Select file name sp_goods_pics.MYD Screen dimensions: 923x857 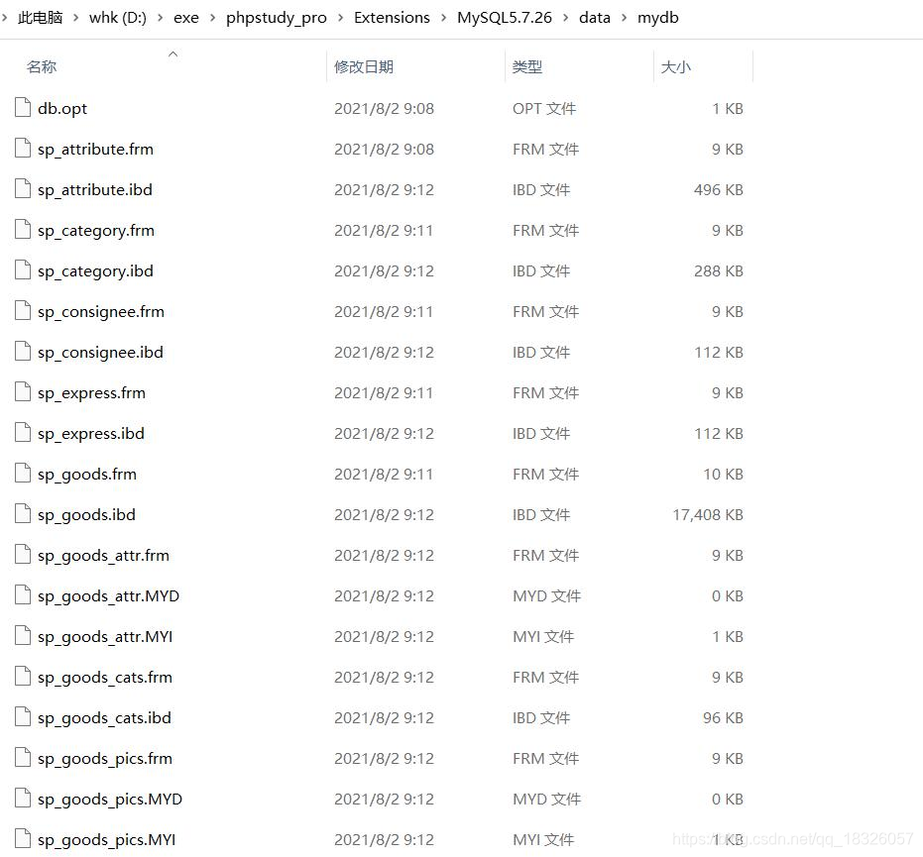[110, 799]
